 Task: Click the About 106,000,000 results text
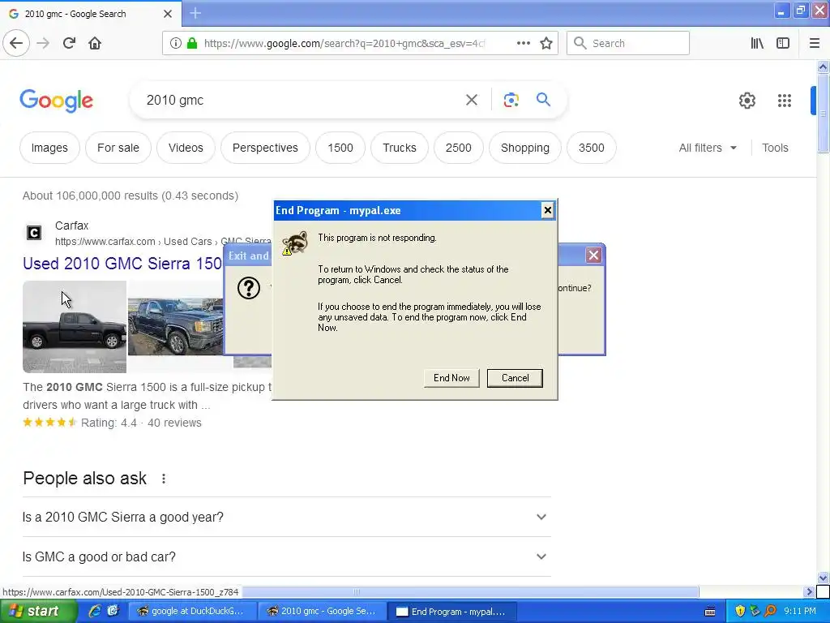coord(130,195)
